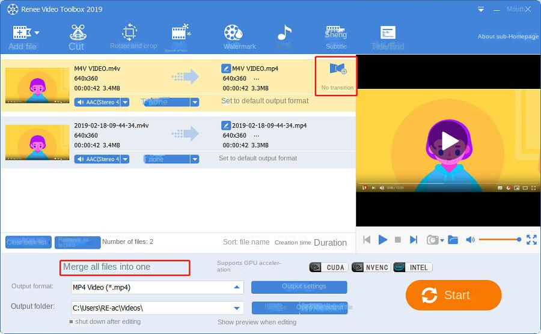
Task: Open the Cut tool
Action: (76, 37)
